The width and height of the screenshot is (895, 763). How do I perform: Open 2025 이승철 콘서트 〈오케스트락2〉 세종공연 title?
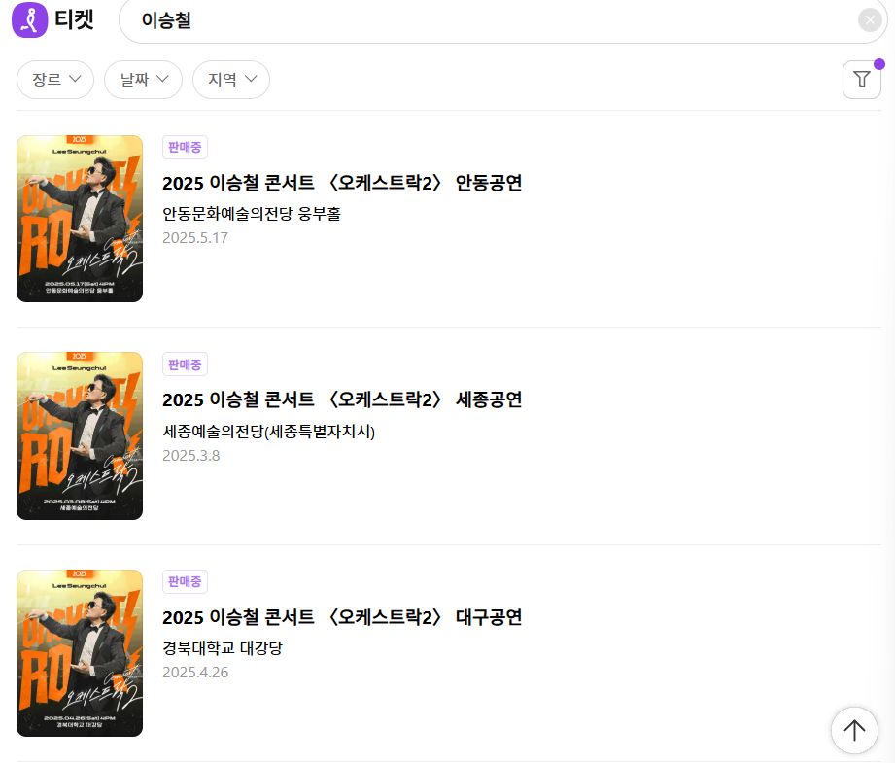342,399
